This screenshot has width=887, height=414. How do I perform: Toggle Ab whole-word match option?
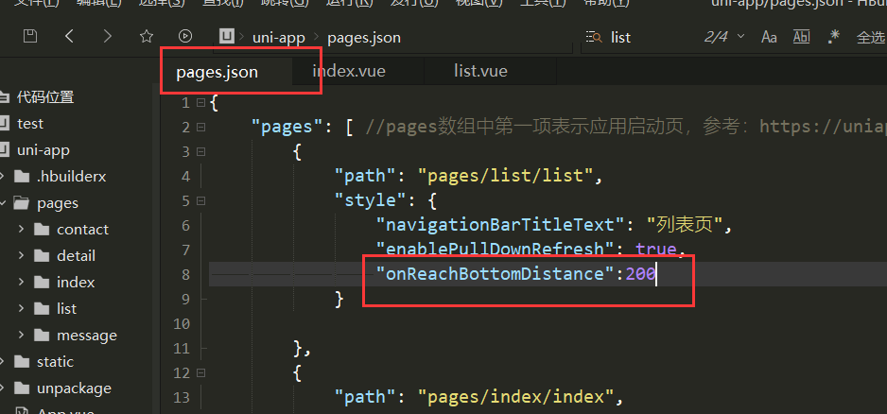point(801,37)
